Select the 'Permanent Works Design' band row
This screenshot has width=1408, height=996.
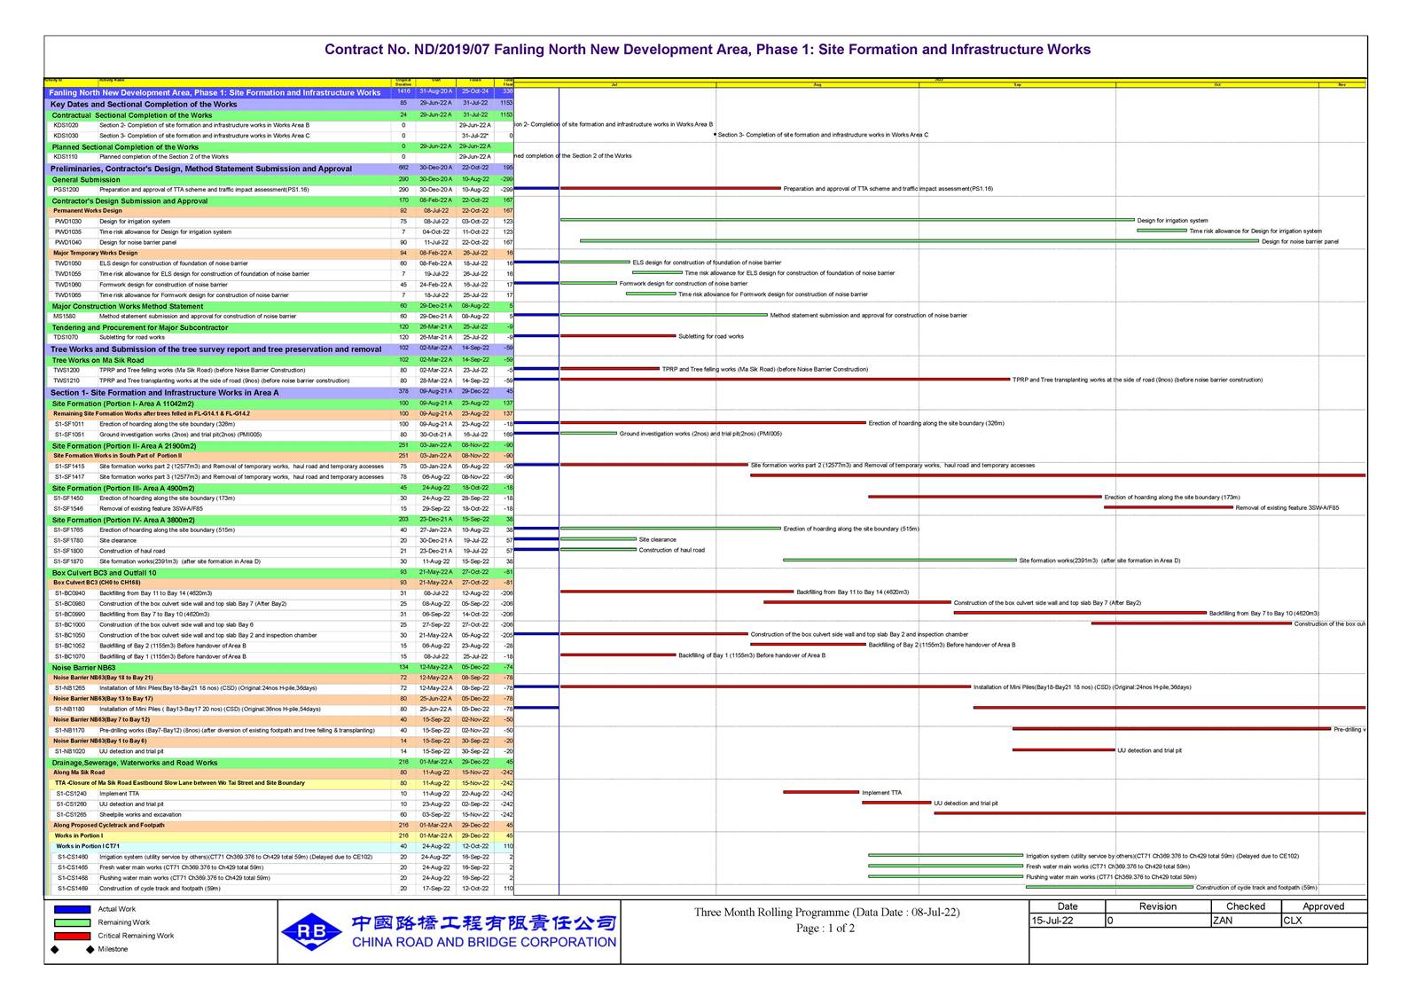pos(279,211)
